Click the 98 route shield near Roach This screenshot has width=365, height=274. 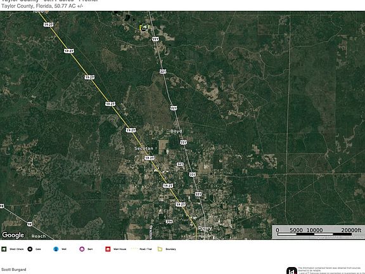tap(30, 224)
